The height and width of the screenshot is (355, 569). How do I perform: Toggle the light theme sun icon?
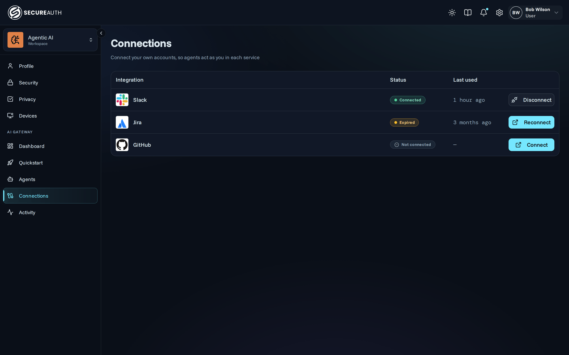(x=452, y=13)
